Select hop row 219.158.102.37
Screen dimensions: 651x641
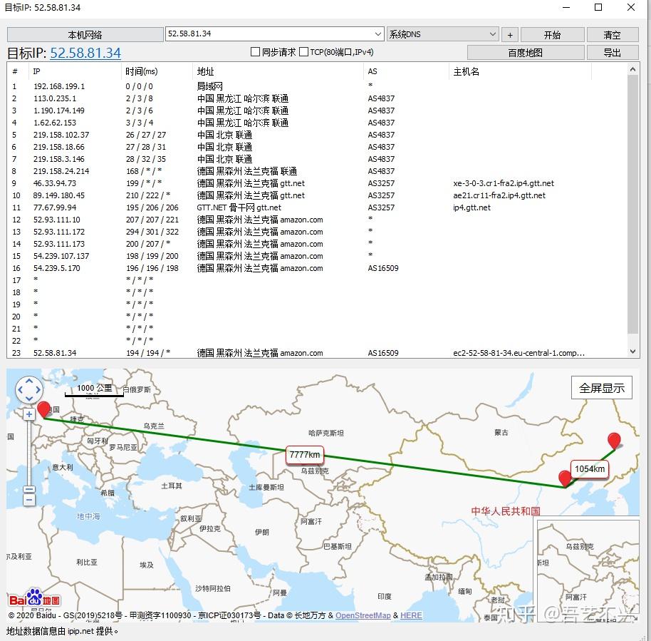[x=317, y=135]
